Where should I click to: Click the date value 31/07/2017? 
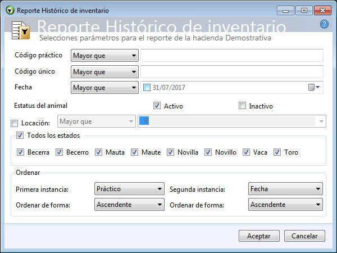pos(168,88)
